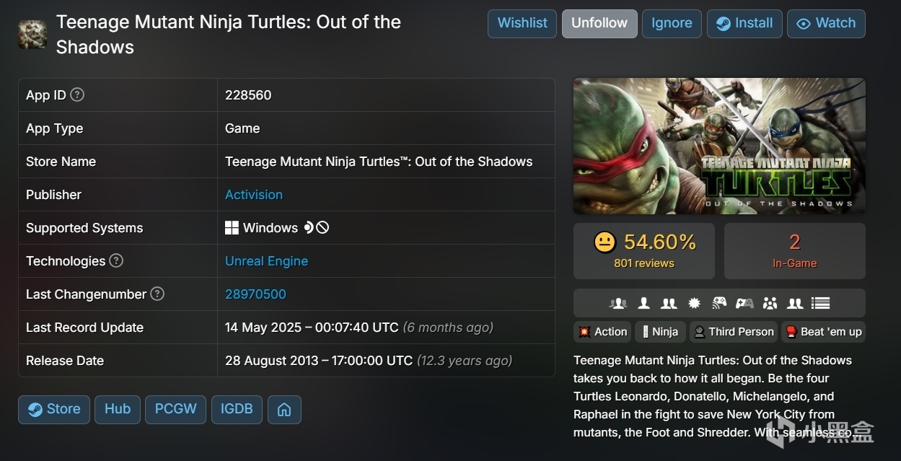The image size is (901, 461).
Task: Toggle the Ignore button
Action: (672, 23)
